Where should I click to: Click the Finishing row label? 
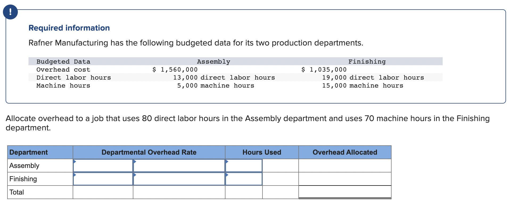pos(23,179)
